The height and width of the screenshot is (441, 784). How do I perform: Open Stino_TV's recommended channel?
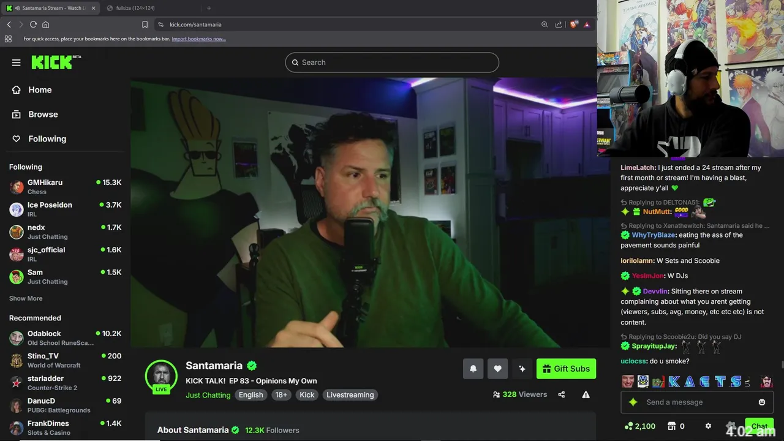pyautogui.click(x=66, y=360)
